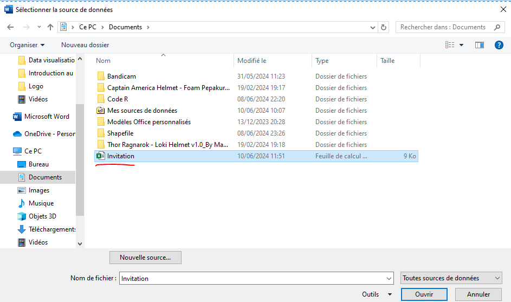Viewport: 511px width, 302px height.
Task: Expand the file type filter dropdown
Action: 451,278
